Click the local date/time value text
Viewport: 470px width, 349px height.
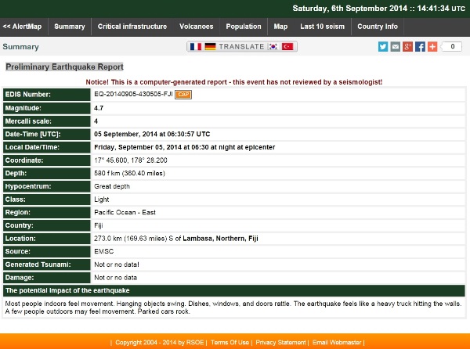184,147
